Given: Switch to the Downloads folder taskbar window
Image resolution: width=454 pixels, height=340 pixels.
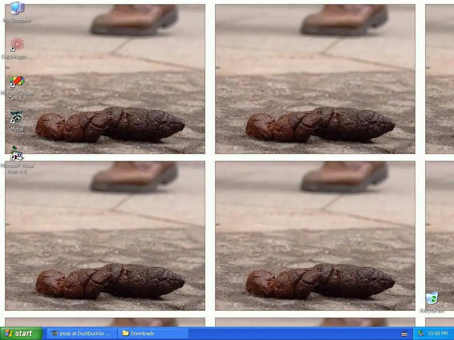Looking at the screenshot, I should click(153, 333).
